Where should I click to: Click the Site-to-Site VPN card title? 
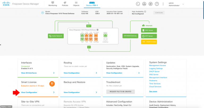(x=30, y=102)
